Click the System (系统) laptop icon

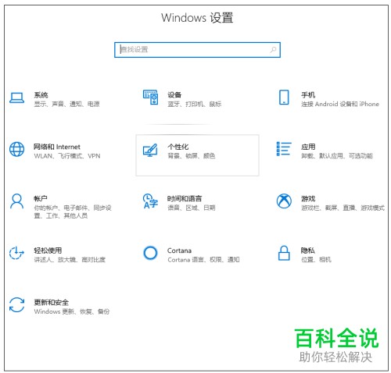17,98
